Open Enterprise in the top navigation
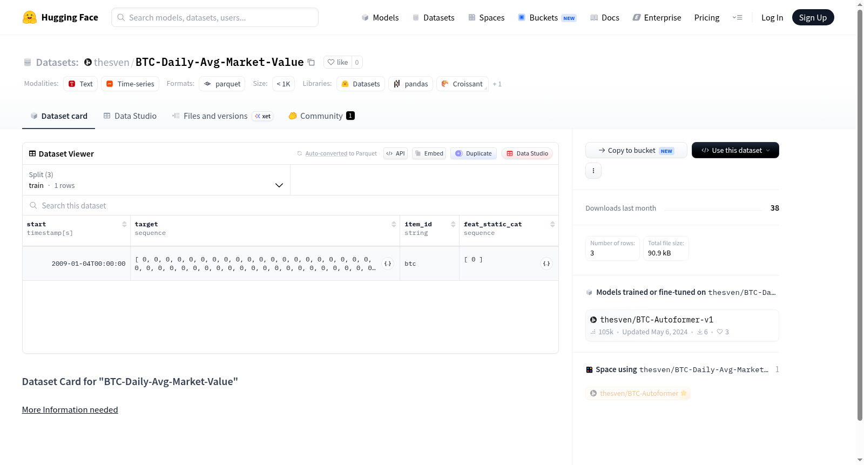This screenshot has height=465, width=864. (x=657, y=17)
